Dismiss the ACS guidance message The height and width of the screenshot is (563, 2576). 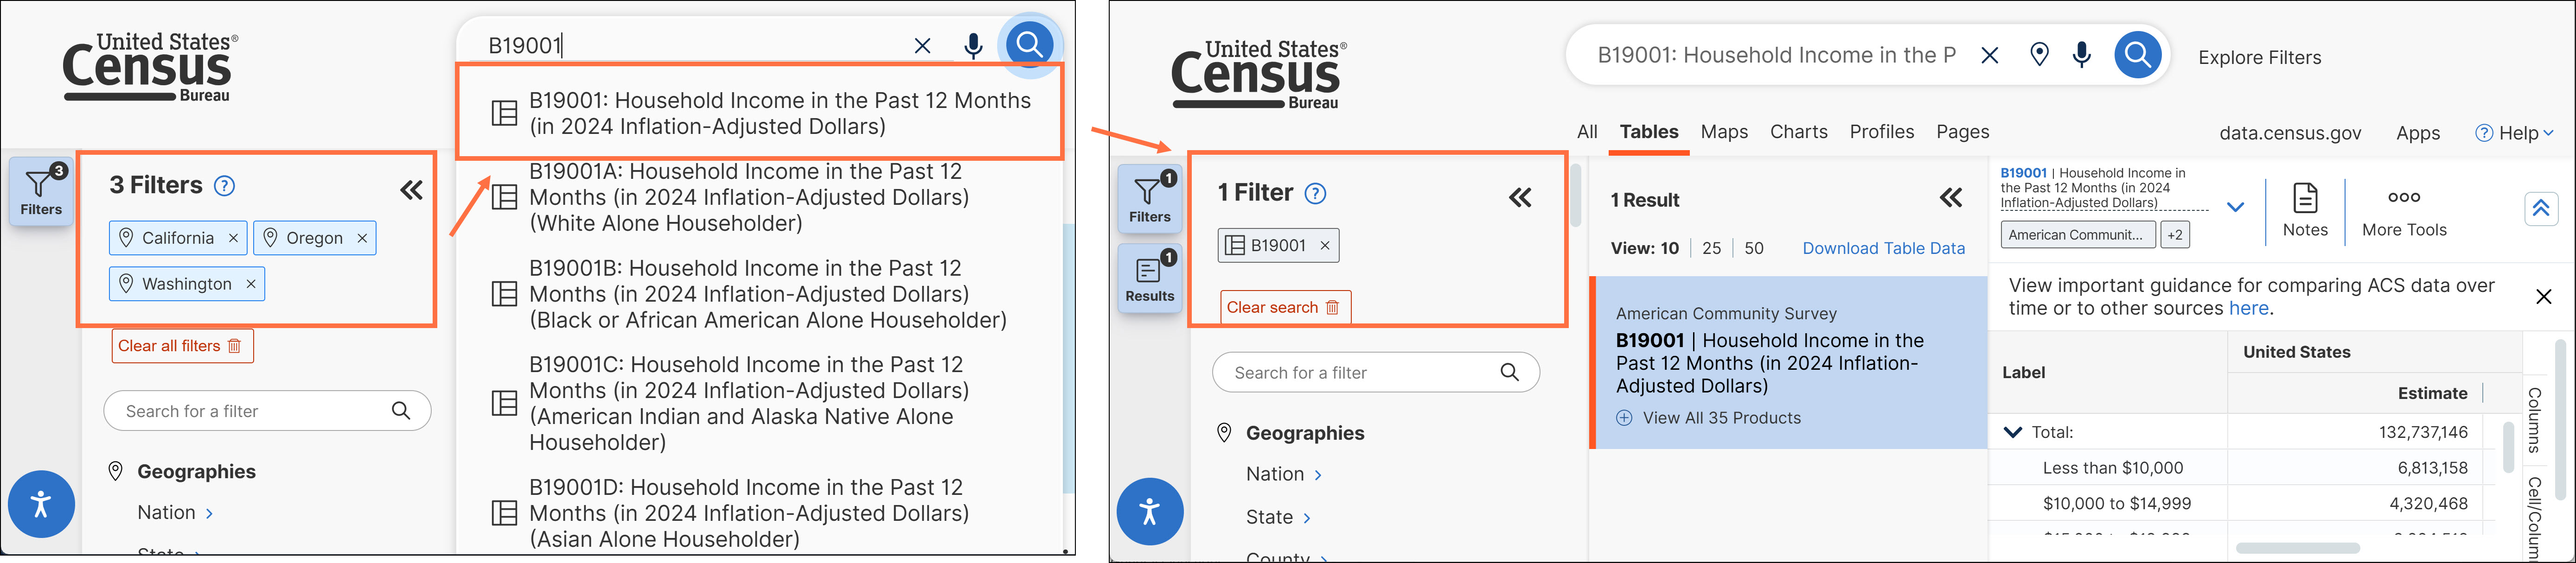[x=2543, y=297]
